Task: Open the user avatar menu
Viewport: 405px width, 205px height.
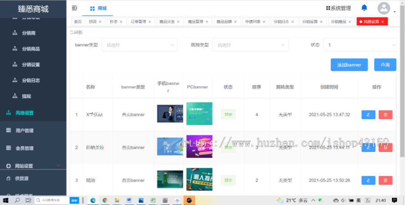Action: (384, 8)
